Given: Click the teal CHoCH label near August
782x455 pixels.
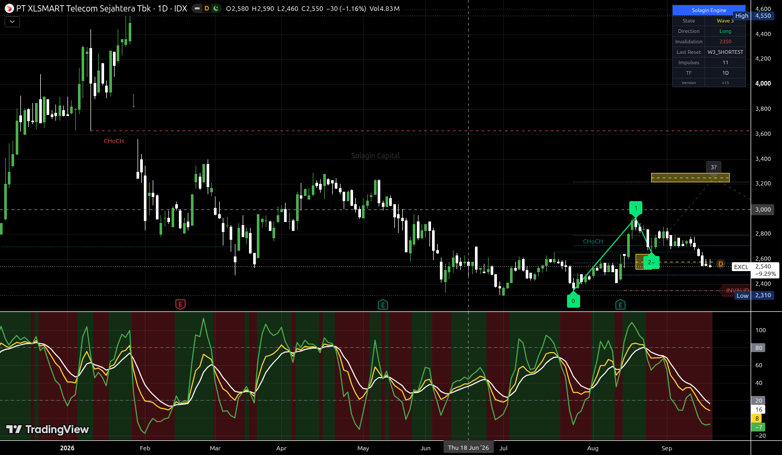Looking at the screenshot, I should tap(593, 241).
